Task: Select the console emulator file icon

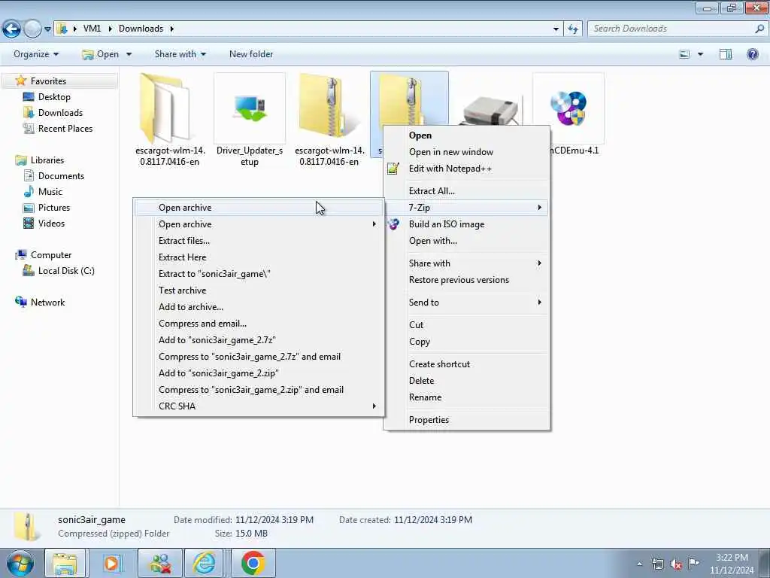Action: coord(490,111)
